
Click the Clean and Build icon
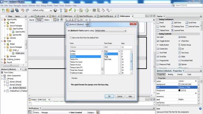pos(66,10)
